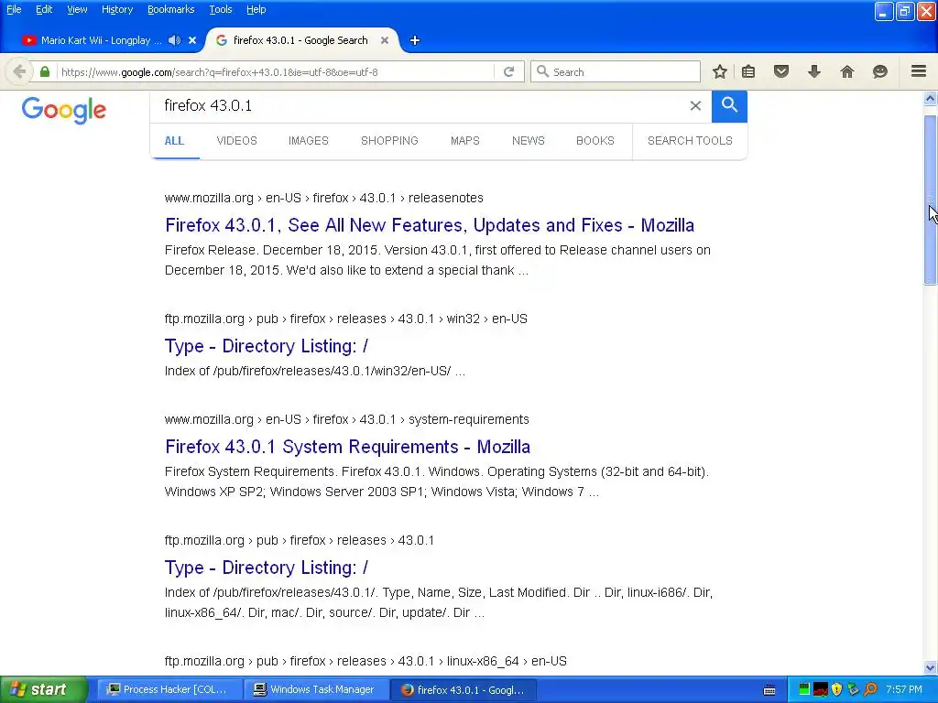Select the BOOKS search tab

[595, 140]
